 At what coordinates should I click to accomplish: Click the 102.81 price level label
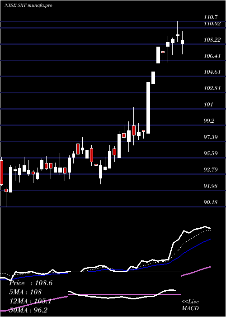point(212,88)
